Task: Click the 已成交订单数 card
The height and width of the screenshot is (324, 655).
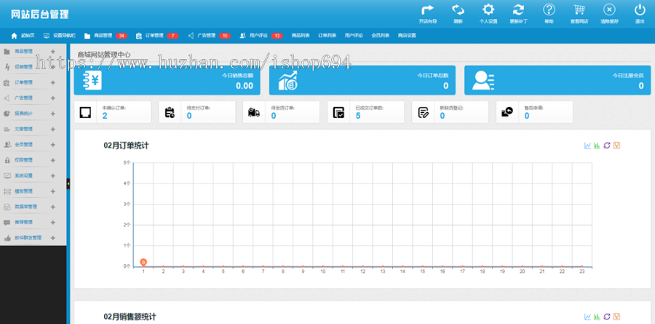Action: click(x=365, y=112)
